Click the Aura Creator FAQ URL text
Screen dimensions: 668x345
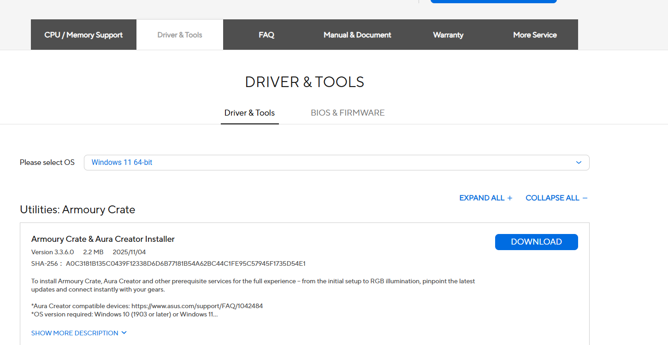197,306
